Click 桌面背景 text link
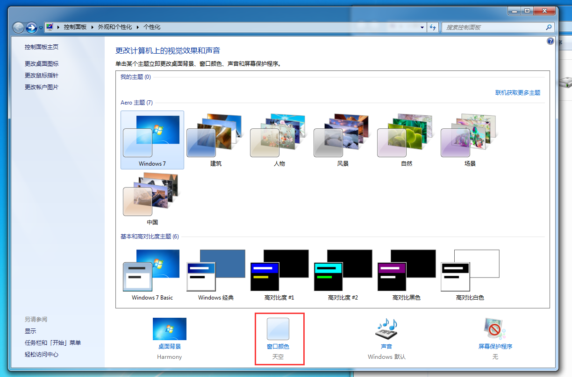 coord(170,347)
